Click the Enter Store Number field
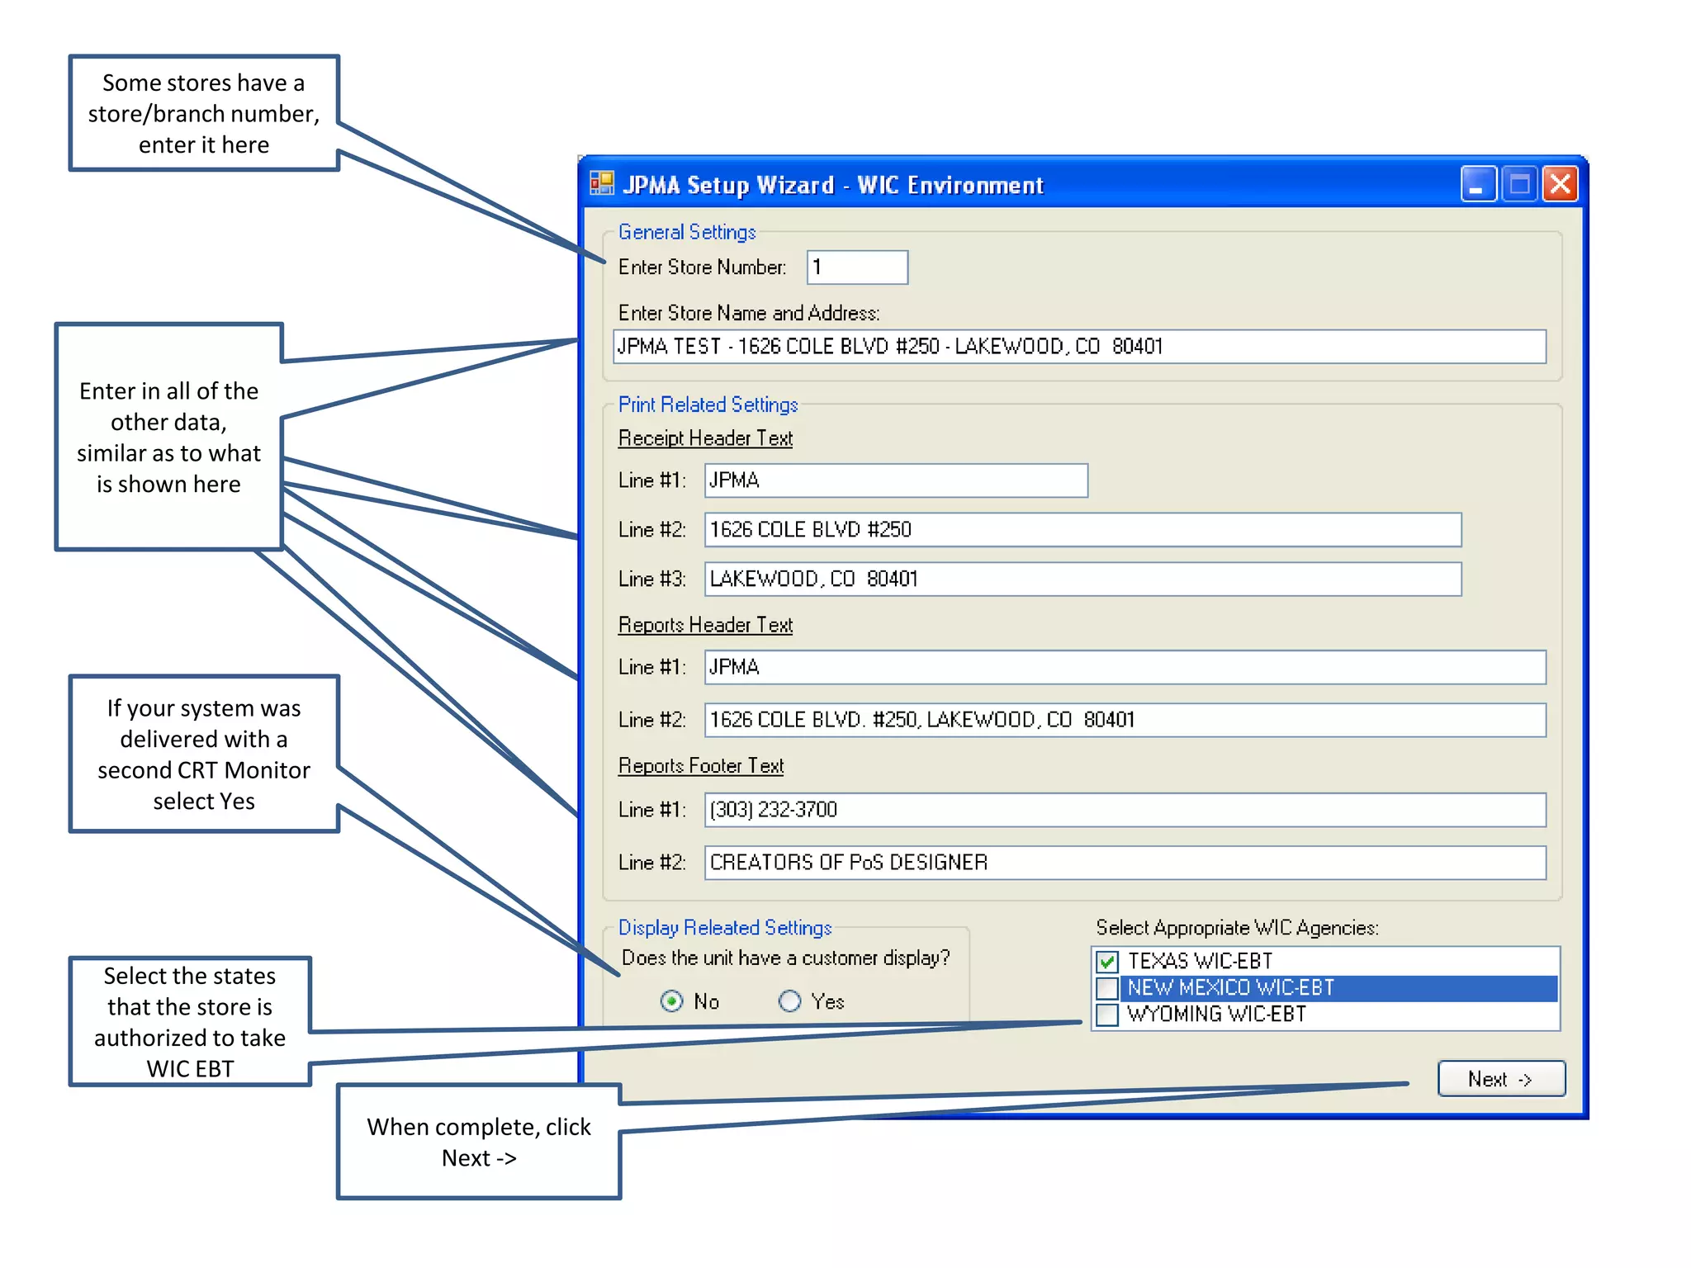Screen dimensions: 1691x1268 click(x=857, y=267)
